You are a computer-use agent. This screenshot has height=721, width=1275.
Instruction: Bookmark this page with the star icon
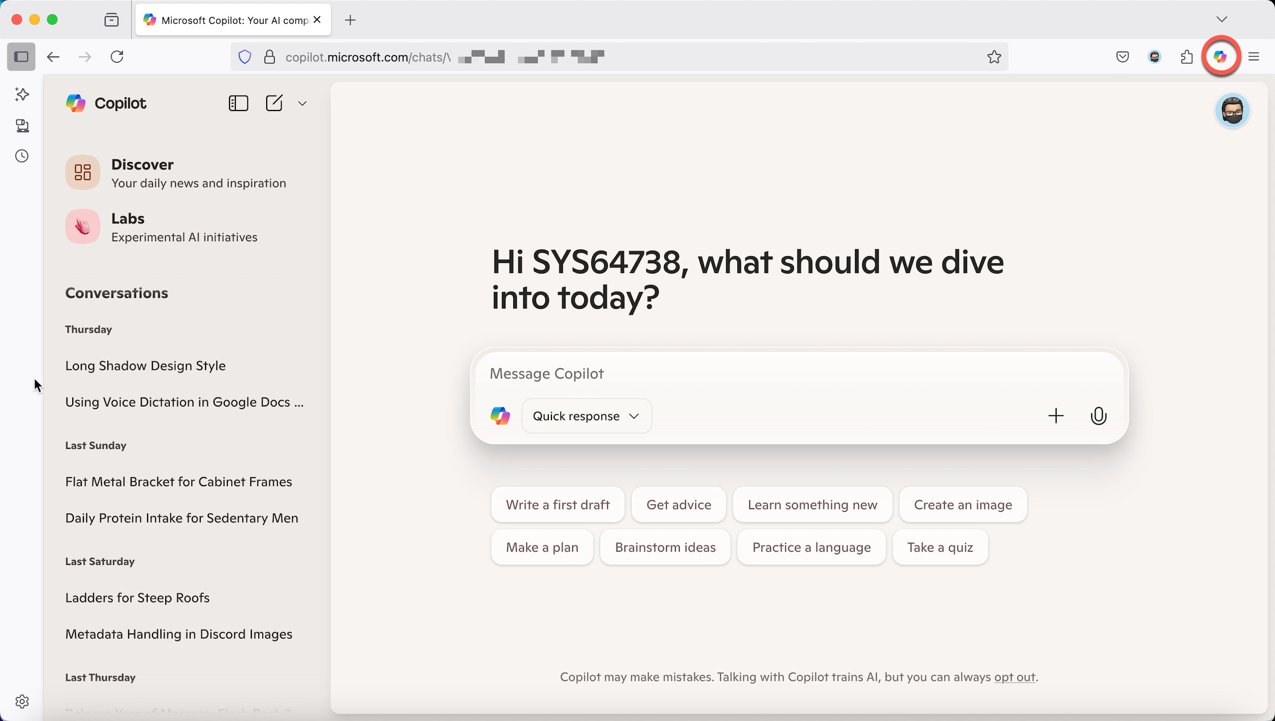(x=994, y=56)
